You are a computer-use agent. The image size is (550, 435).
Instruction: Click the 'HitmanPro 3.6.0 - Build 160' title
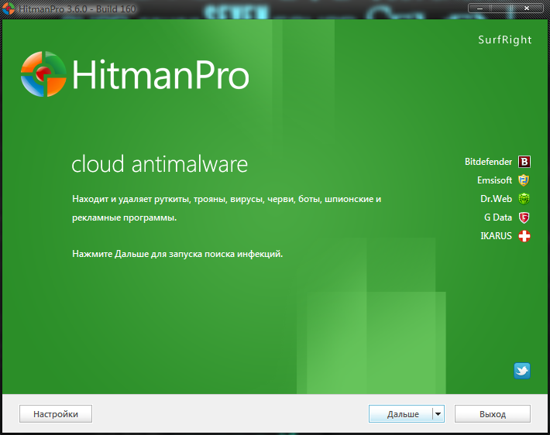coord(77,9)
